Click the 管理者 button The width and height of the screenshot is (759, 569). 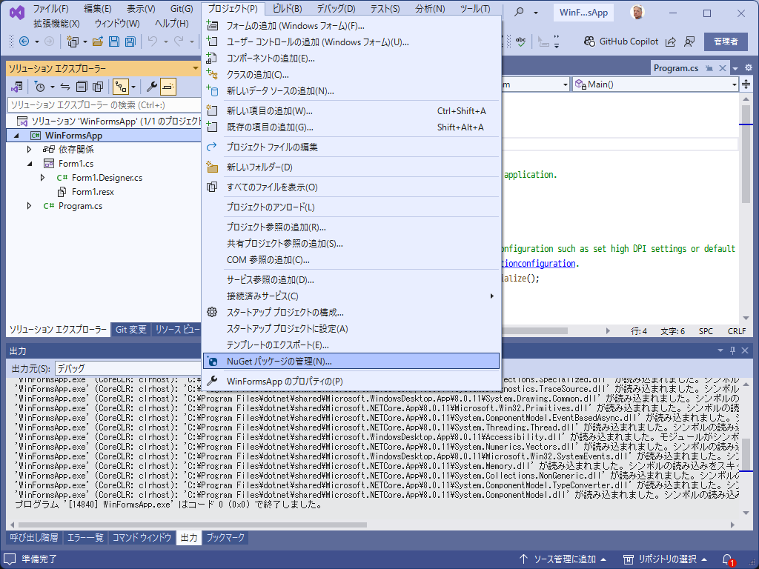pyautogui.click(x=726, y=41)
